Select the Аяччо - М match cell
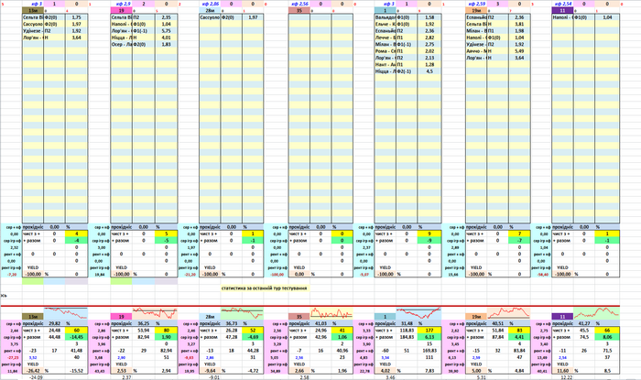Screen dimensions: 641x380 476,51
